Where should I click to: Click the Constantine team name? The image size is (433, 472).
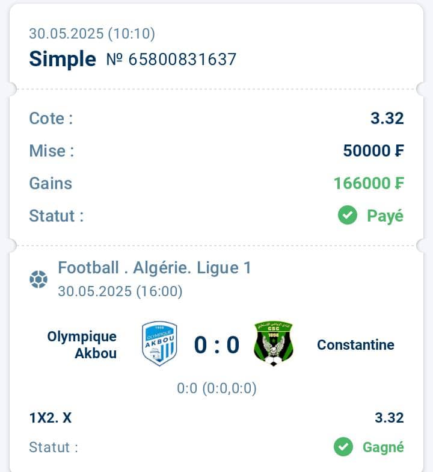click(355, 345)
